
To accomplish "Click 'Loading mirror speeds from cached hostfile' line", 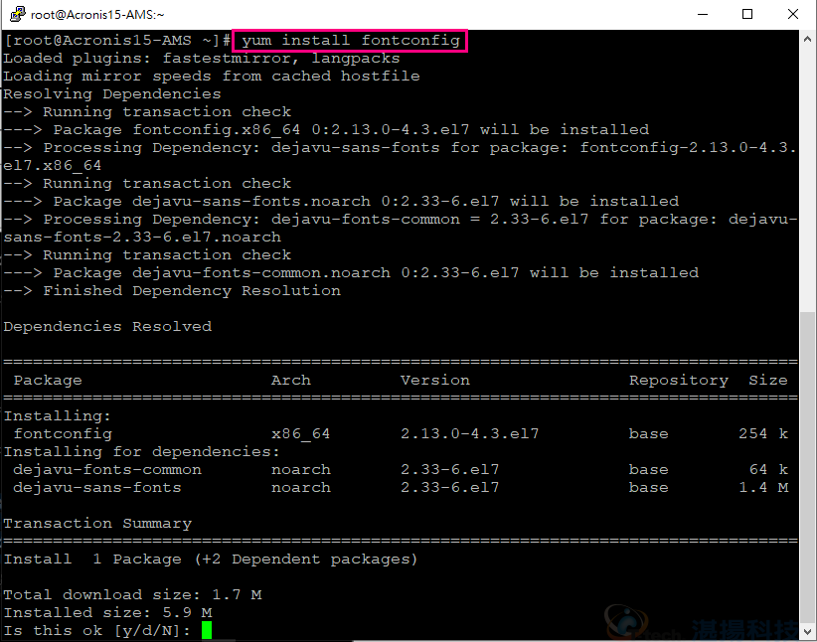I will tap(212, 77).
